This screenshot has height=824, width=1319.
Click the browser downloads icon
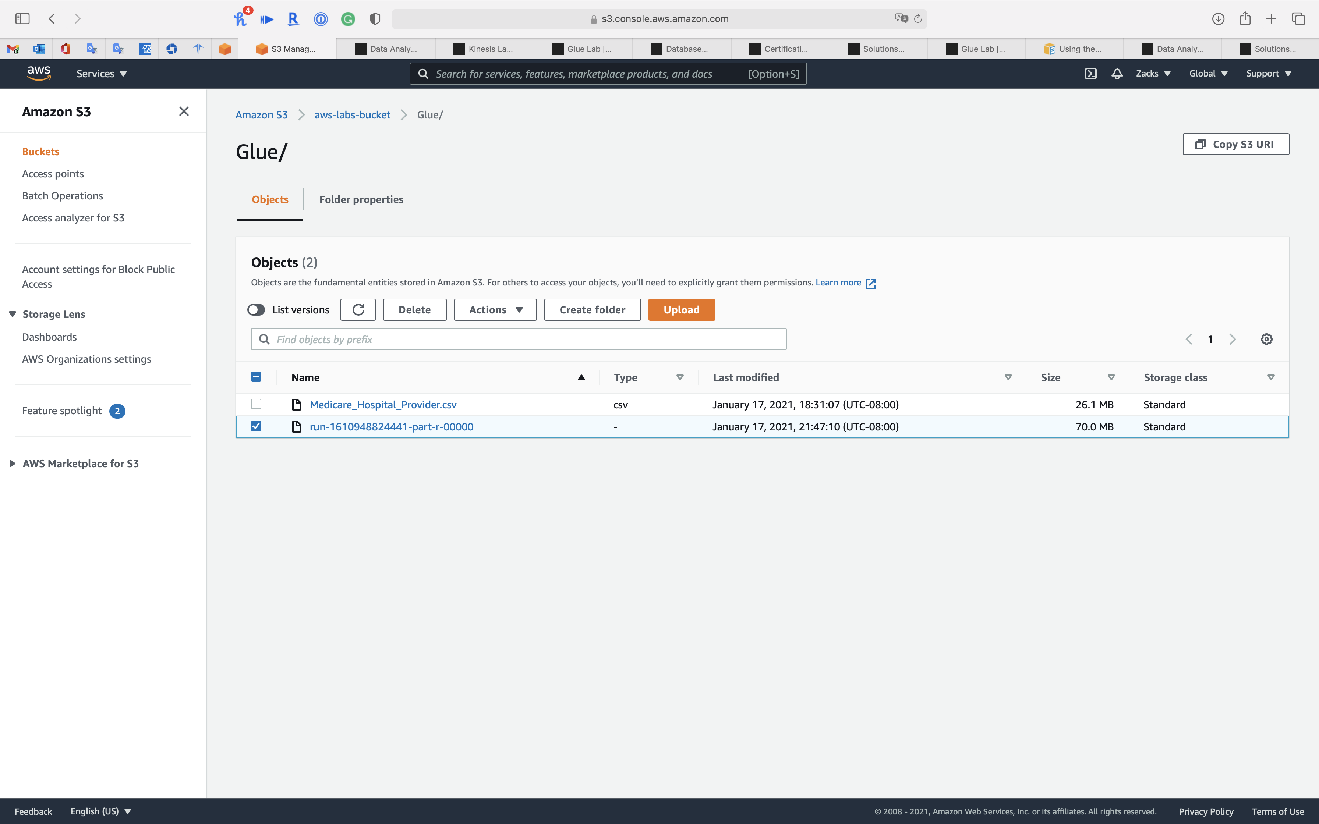coord(1218,18)
